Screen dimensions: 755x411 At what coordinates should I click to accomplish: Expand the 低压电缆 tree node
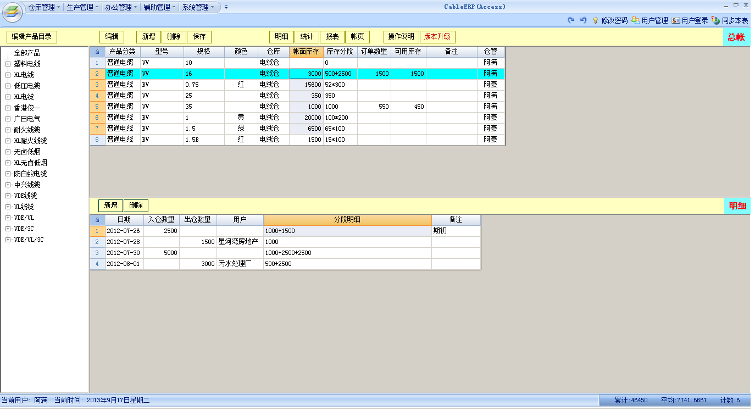tap(8, 86)
